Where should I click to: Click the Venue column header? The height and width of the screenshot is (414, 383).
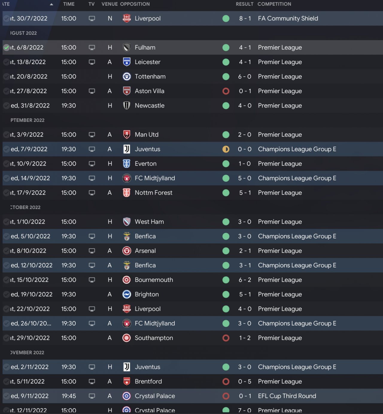(110, 4)
